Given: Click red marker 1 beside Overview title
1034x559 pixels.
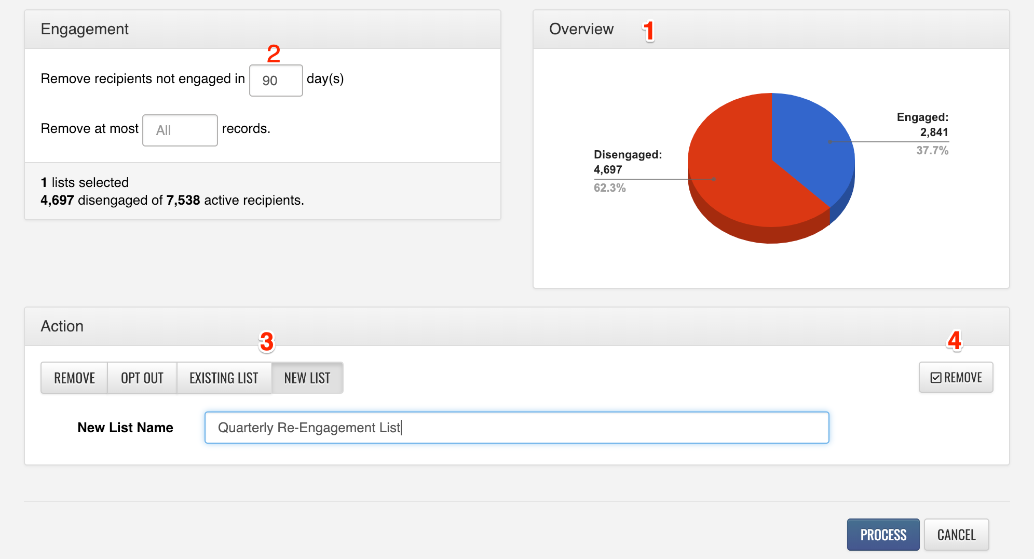Looking at the screenshot, I should (x=648, y=31).
